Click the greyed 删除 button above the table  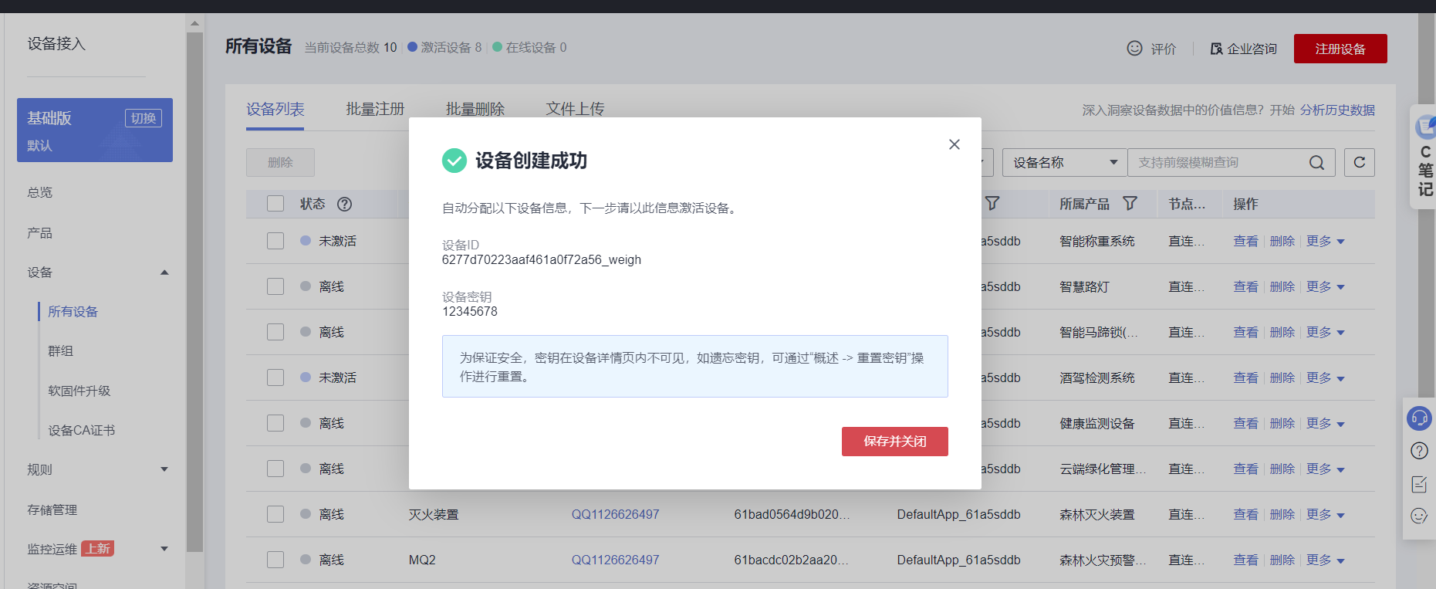point(280,162)
